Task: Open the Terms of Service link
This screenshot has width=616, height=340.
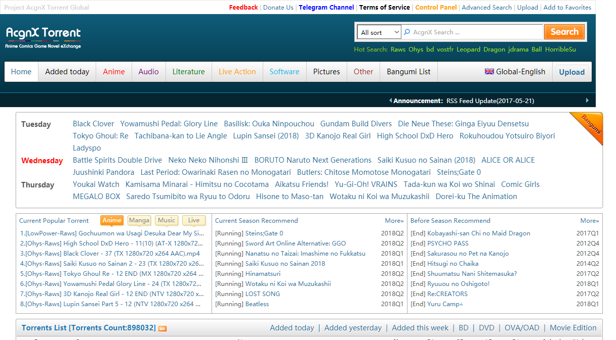Action: [385, 8]
